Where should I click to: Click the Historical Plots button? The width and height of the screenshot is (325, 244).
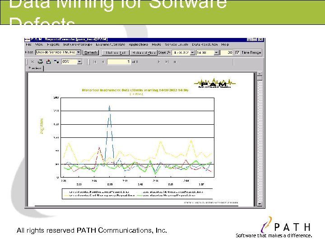[144, 53]
